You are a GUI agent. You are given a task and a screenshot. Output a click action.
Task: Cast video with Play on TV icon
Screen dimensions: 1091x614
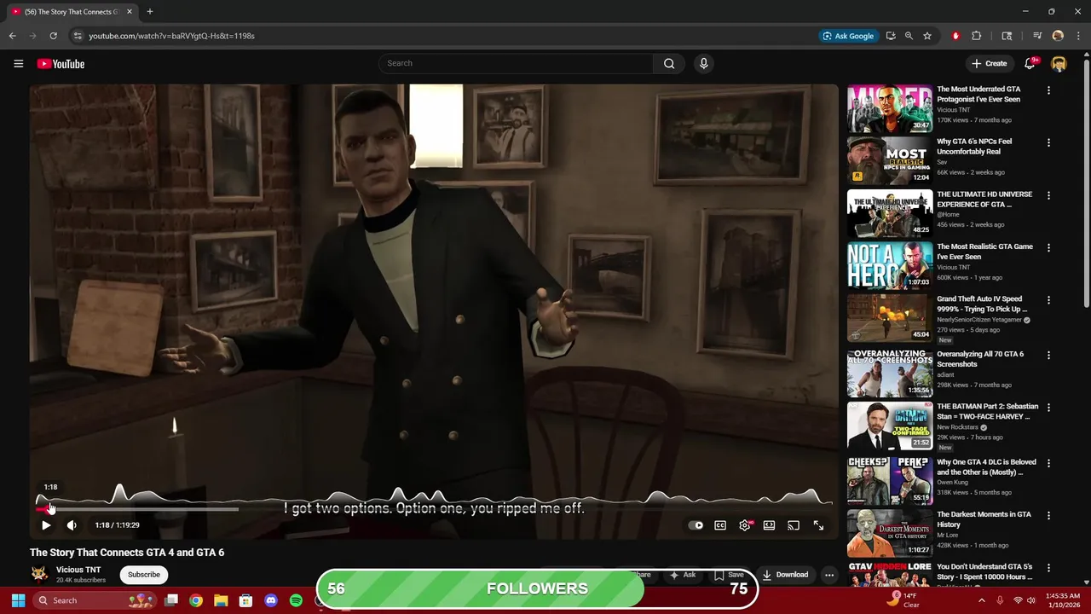coord(794,525)
